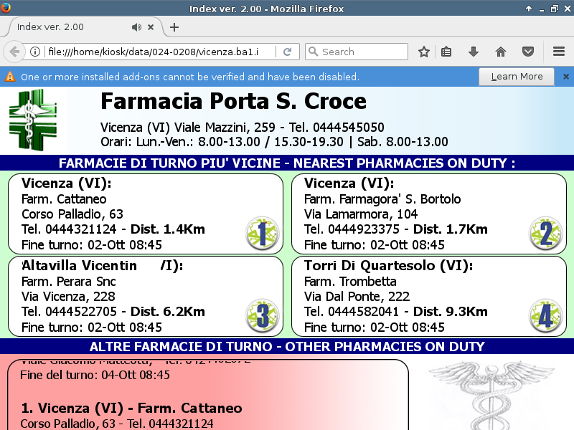Screen dimensions: 574x430
Task: Click the number 1 pharmacy badge
Action: [262, 234]
